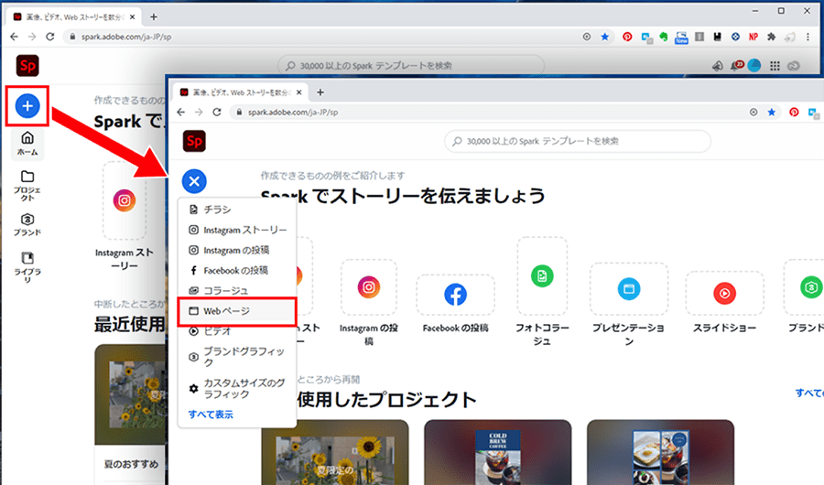This screenshot has width=824, height=485.
Task: Click the Adobe Spark logo in back window
Action: 27,66
